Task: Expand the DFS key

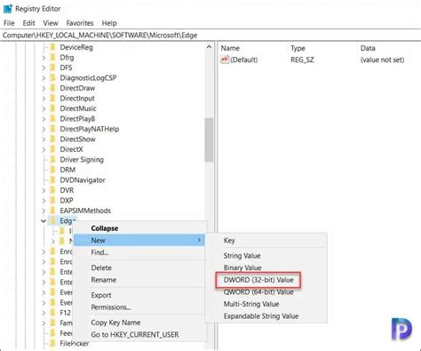Action: (x=44, y=68)
